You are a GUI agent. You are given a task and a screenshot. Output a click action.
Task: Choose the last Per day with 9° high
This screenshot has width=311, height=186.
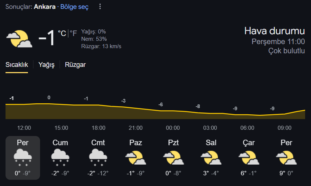coord(286,158)
